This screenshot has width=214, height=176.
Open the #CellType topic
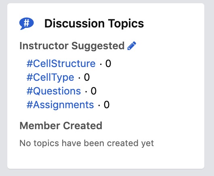(x=50, y=78)
